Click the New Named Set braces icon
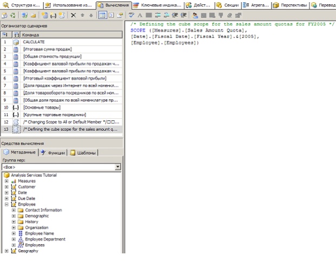336x262 pixels. [53, 16]
